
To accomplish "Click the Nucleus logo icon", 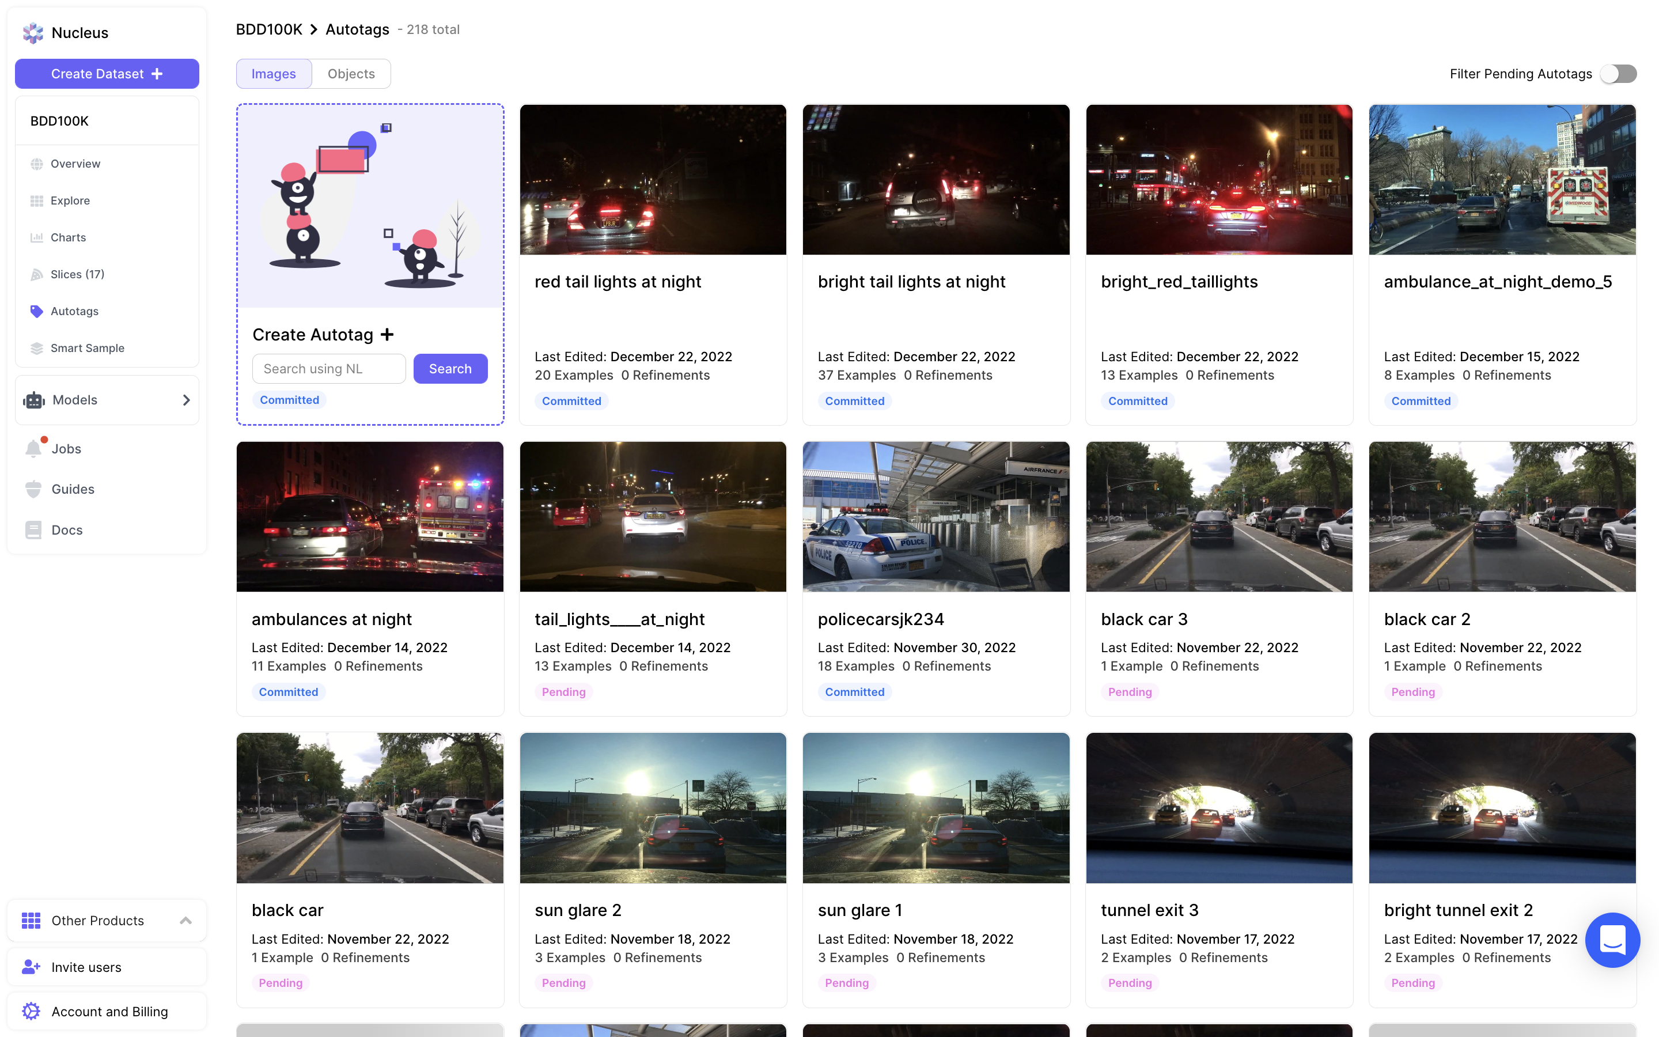I will (33, 32).
